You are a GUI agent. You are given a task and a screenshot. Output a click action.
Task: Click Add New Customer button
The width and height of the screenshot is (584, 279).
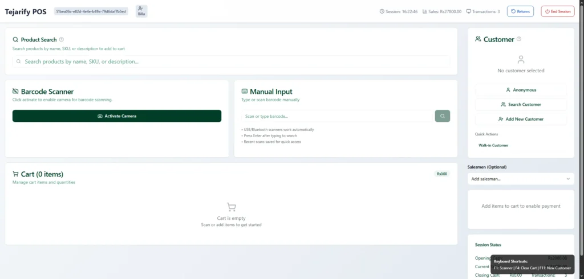click(x=521, y=119)
